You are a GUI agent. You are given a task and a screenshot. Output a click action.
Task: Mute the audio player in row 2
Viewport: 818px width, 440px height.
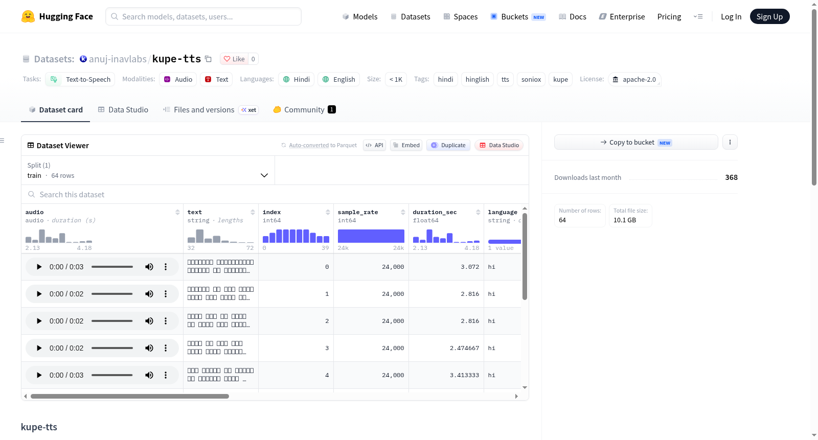click(149, 321)
